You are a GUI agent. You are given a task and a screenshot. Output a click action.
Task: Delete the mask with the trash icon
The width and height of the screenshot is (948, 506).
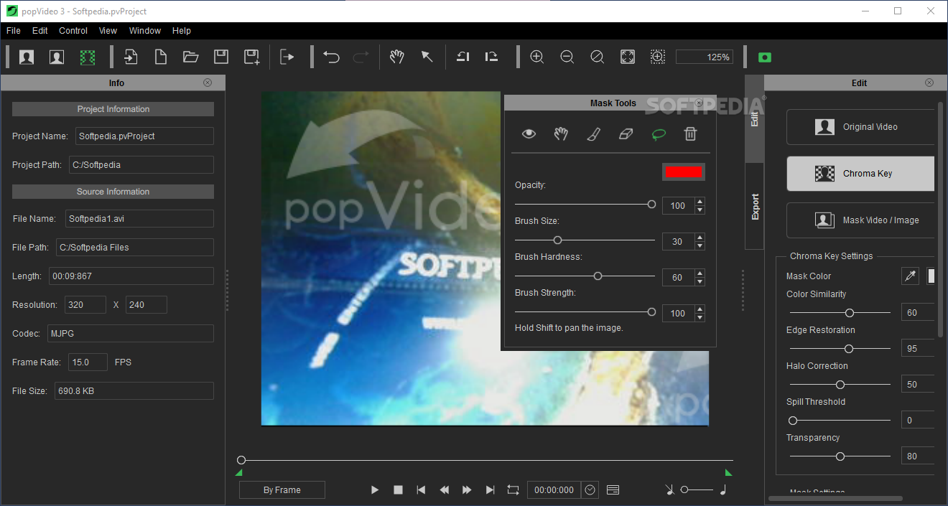click(690, 133)
